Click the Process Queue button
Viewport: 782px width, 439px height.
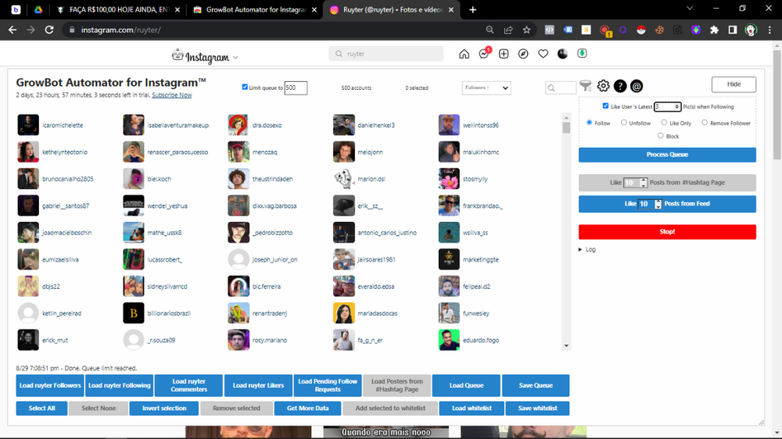[x=667, y=155]
